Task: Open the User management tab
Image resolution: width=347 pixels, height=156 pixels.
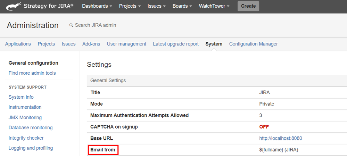Action: [126, 44]
